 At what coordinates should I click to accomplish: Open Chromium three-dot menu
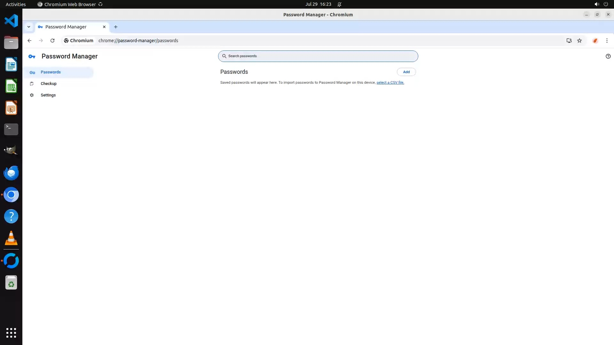click(x=607, y=41)
